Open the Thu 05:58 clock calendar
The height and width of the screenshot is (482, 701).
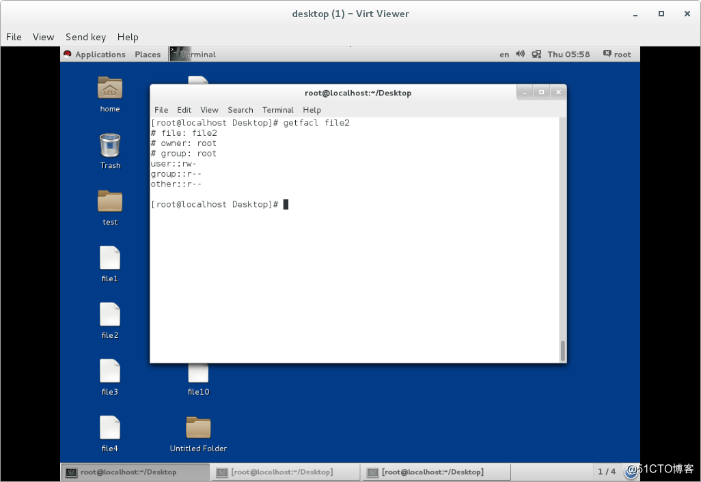pos(568,54)
